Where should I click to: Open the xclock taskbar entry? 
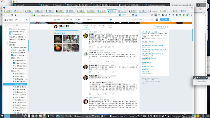click(113, 116)
